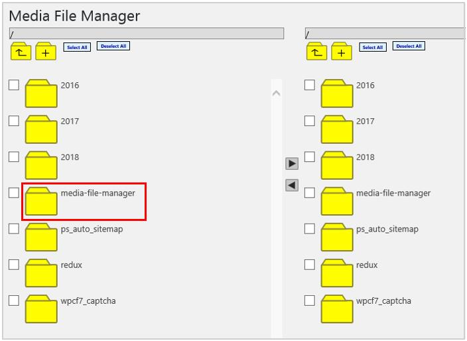Click Deselect All in the right pane

(409, 46)
